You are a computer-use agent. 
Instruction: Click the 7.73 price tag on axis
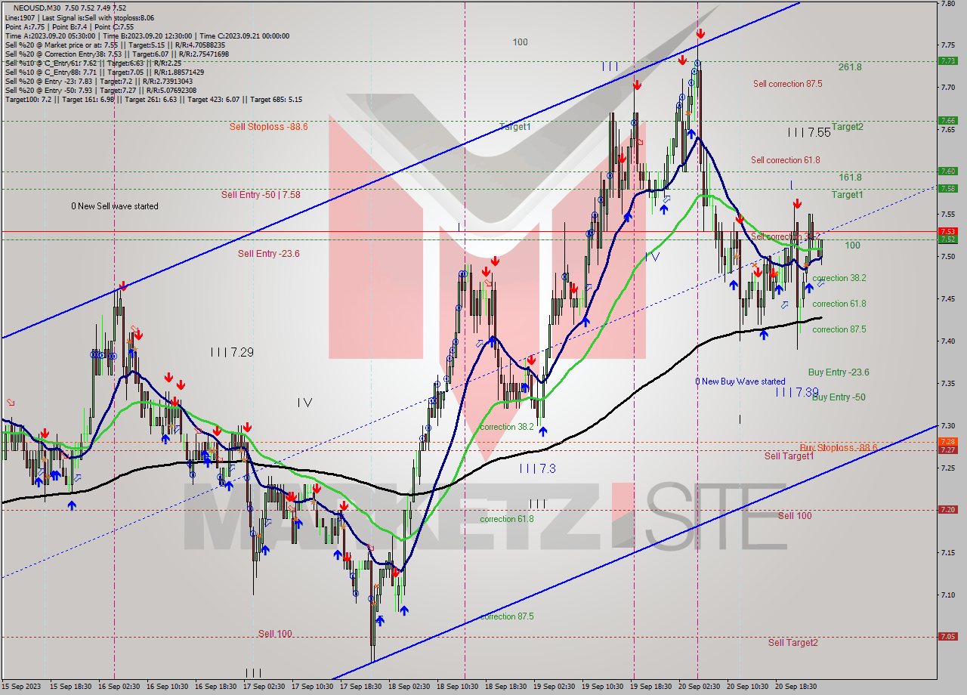pos(947,61)
